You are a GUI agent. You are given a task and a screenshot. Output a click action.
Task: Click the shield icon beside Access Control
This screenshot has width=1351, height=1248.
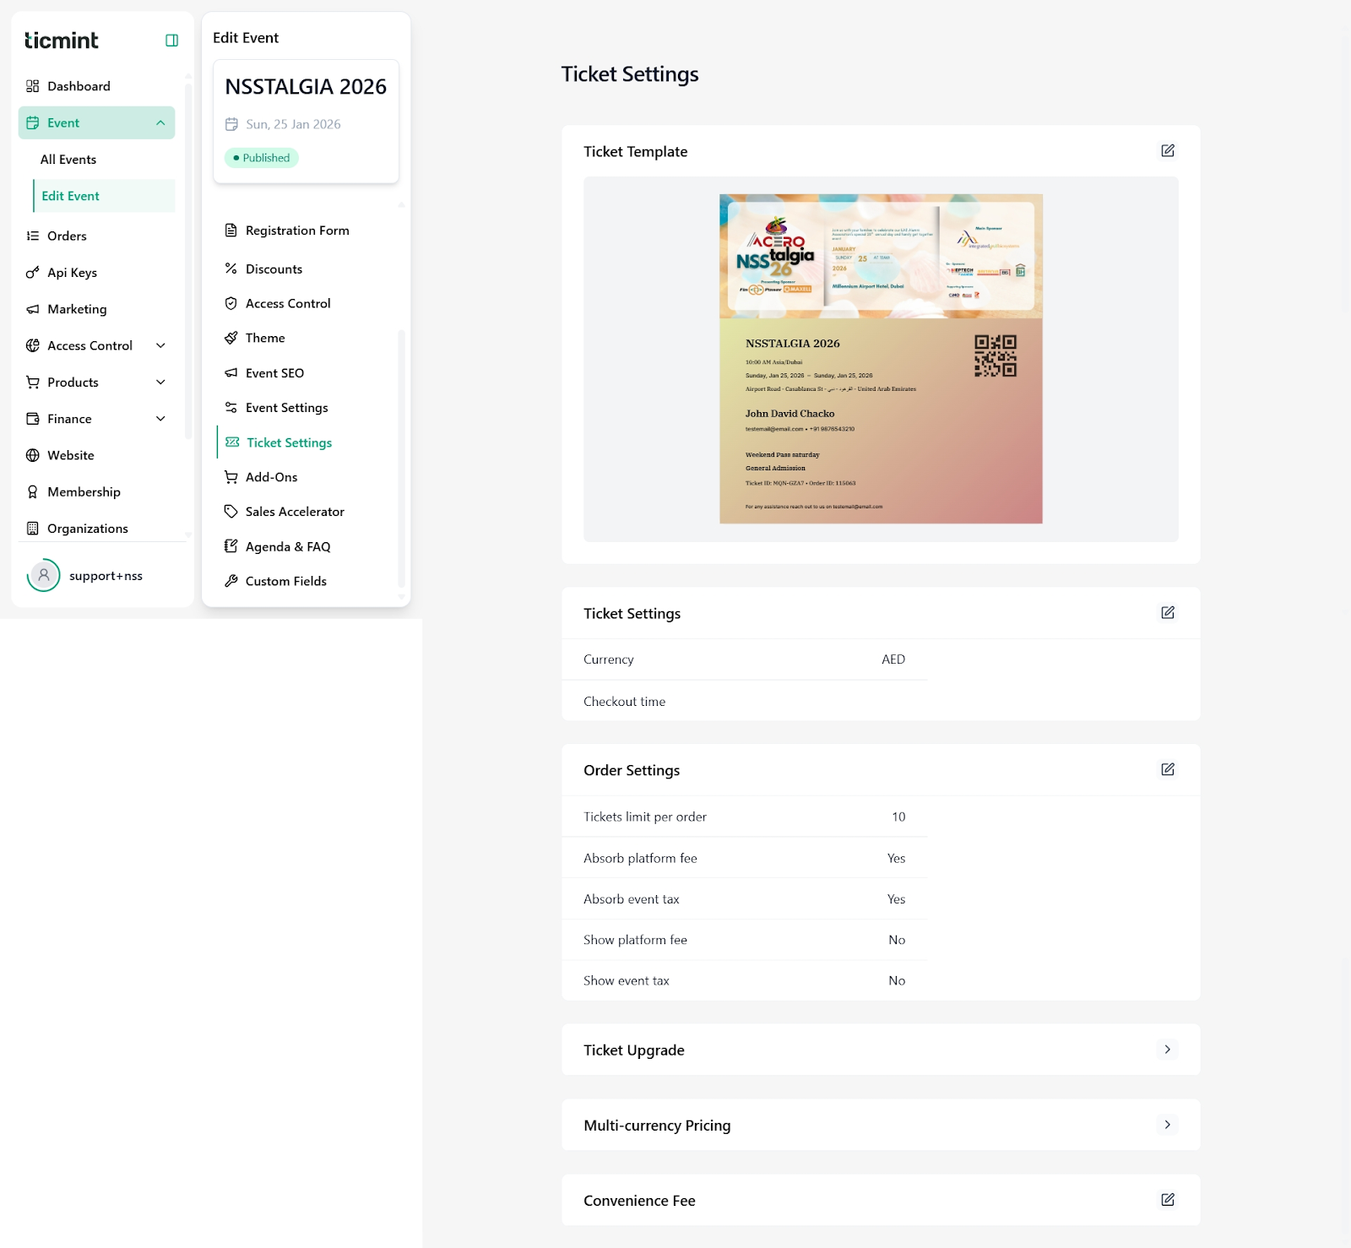coord(231,303)
